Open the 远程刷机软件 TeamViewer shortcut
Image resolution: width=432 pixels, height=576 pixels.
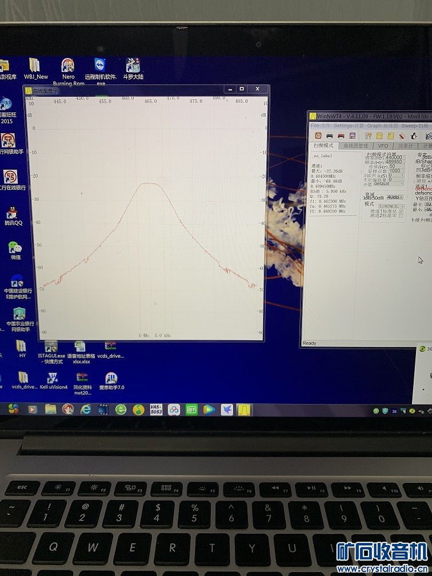pyautogui.click(x=101, y=71)
